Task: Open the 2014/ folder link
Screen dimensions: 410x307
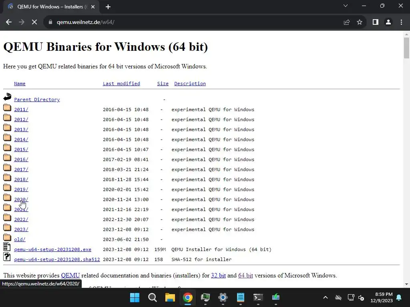Action: (x=21, y=140)
